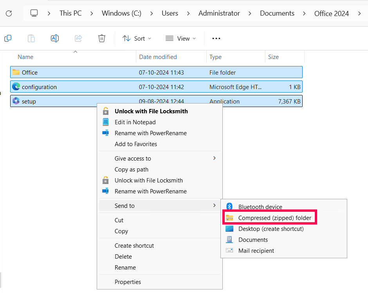Viewport: 368px width, 293px height.
Task: Navigate to Documents via the breadcrumb
Action: point(277,13)
